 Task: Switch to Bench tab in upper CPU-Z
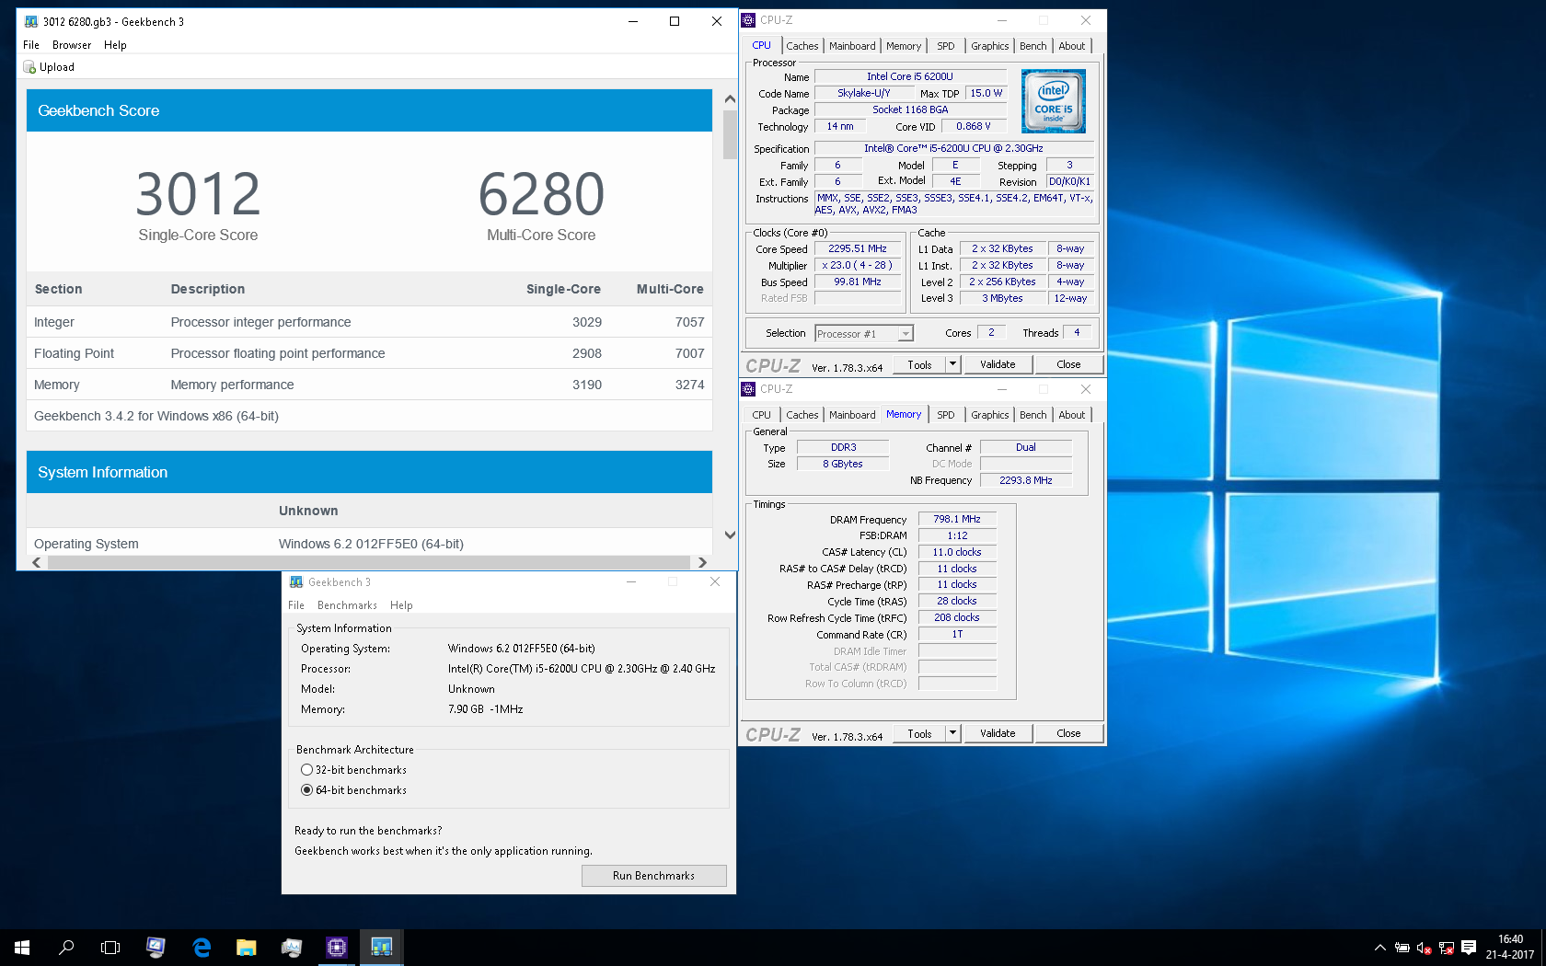(x=1033, y=46)
